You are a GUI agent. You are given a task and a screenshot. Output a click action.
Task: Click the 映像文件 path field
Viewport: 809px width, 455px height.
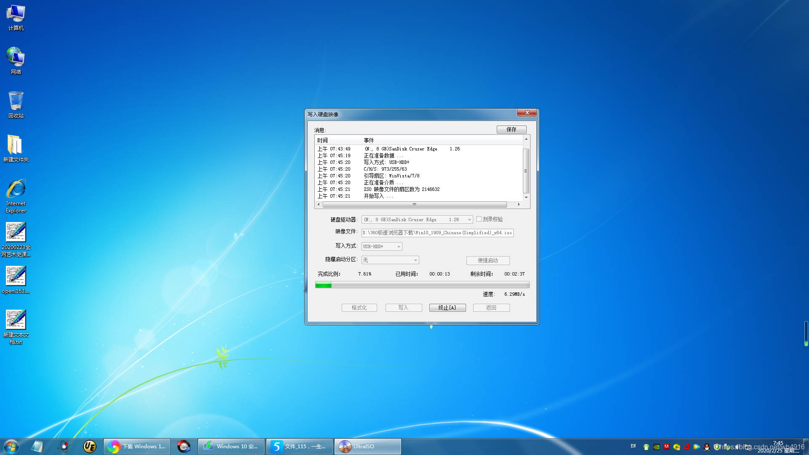(437, 233)
